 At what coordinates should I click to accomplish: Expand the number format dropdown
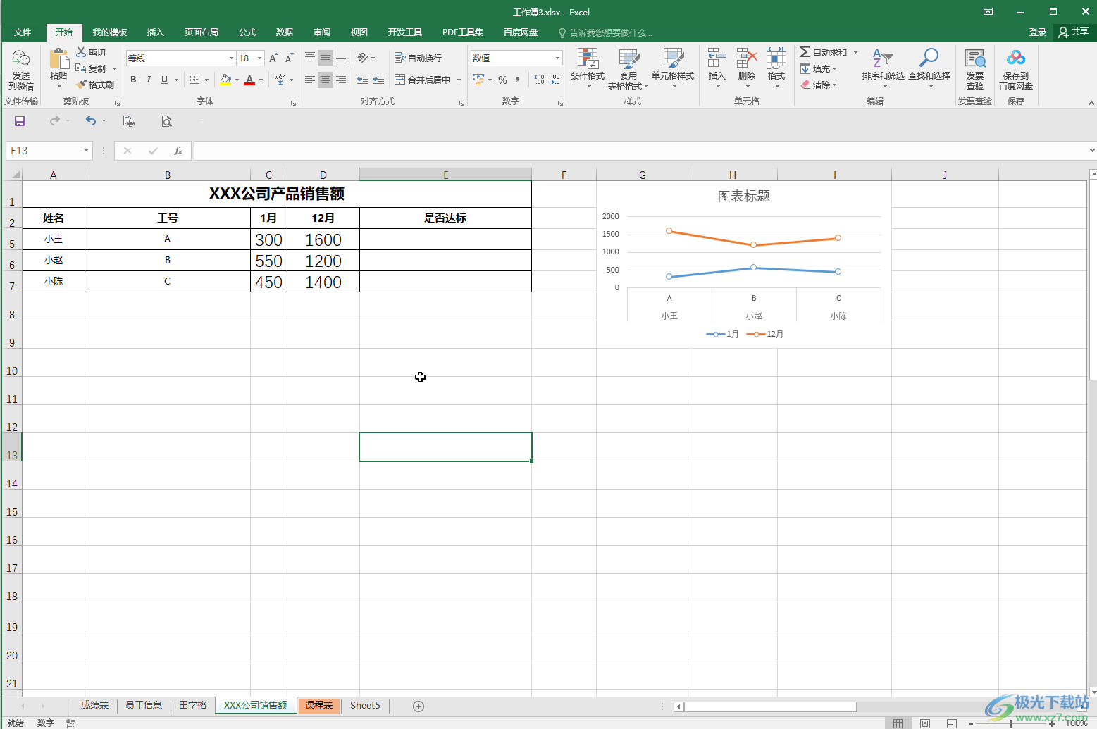(557, 58)
